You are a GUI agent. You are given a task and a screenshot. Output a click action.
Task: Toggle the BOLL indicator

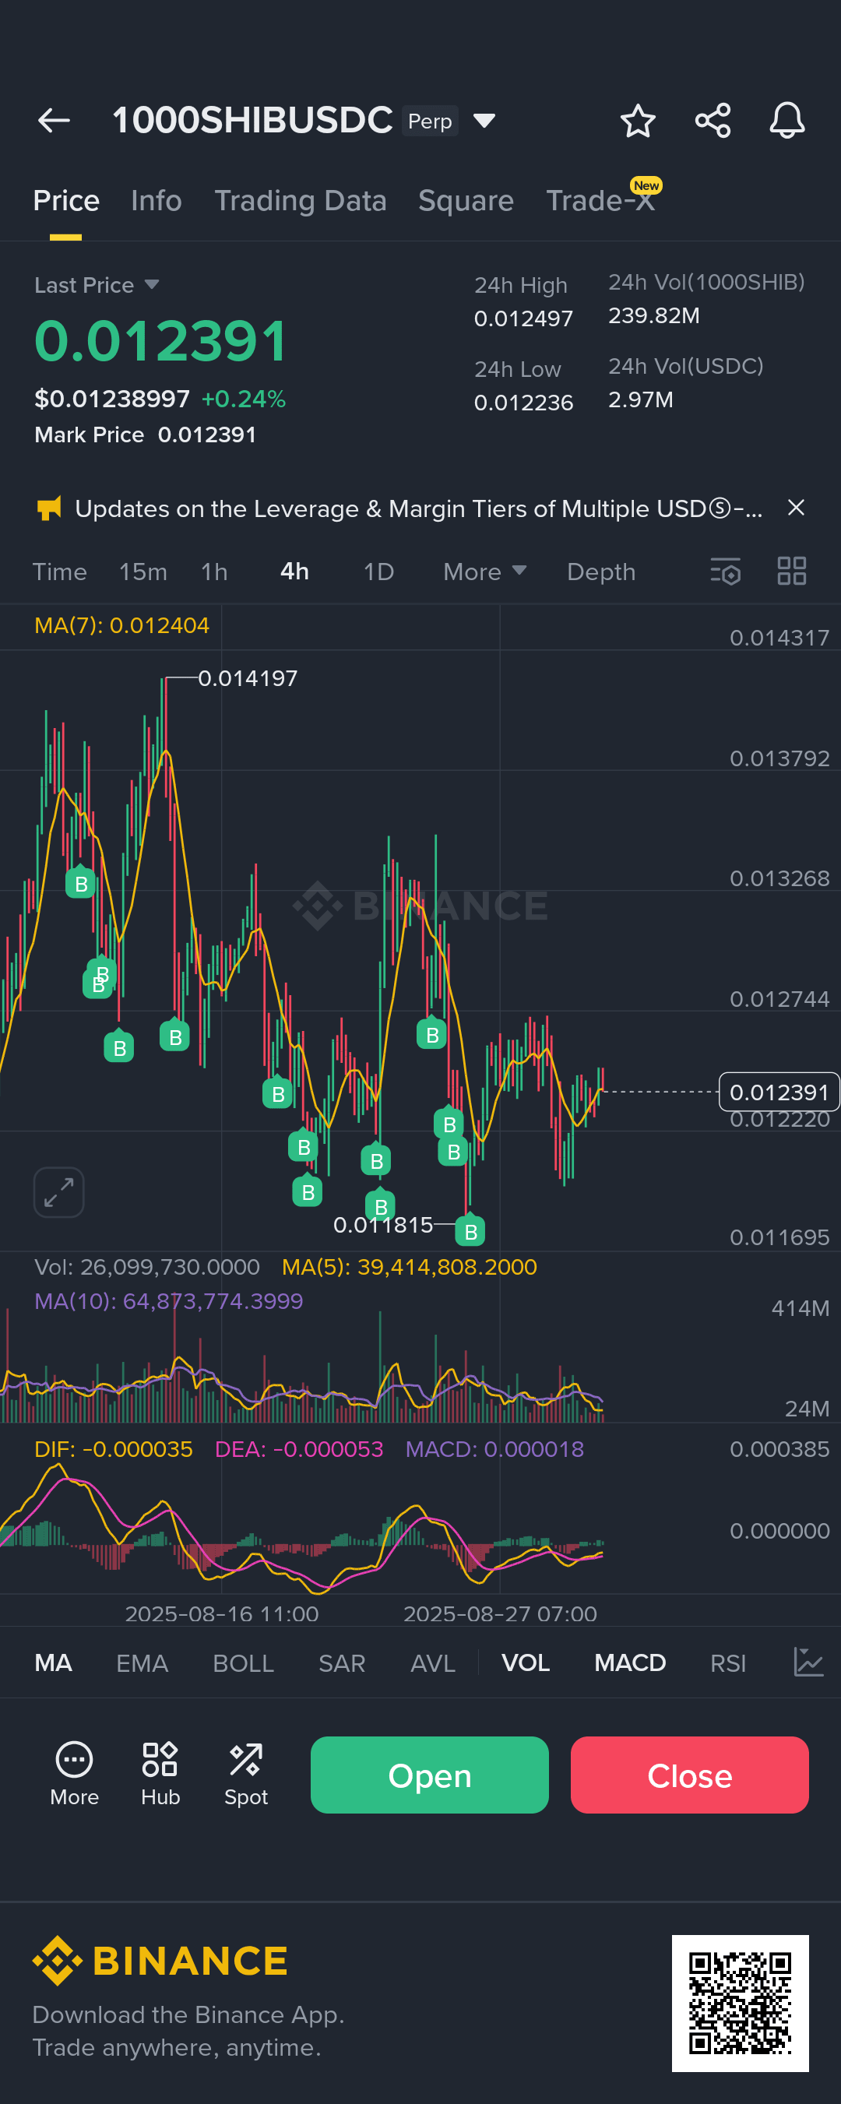point(243,1663)
